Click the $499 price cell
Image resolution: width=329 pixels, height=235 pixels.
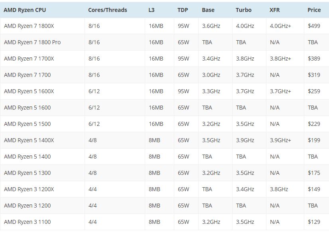coord(314,26)
